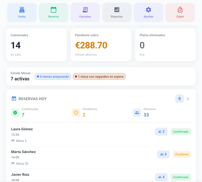Screen dimensions: 202x182
Task: Select the Javier Ruiz reservation name
Action: point(20,174)
